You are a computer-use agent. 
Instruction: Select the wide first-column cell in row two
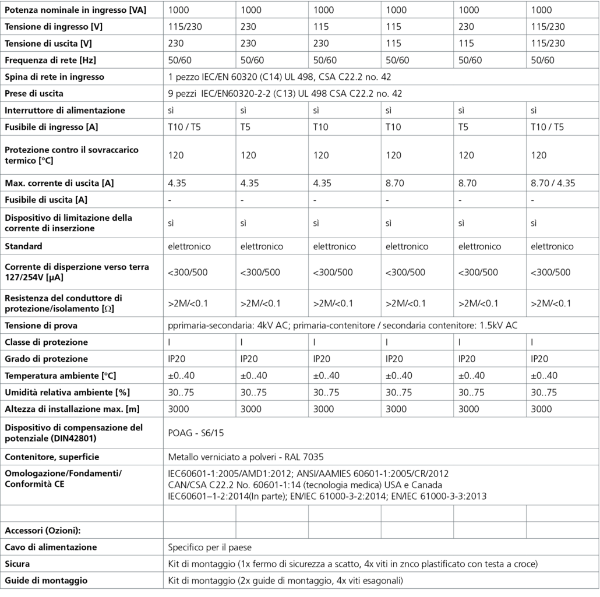coord(82,26)
